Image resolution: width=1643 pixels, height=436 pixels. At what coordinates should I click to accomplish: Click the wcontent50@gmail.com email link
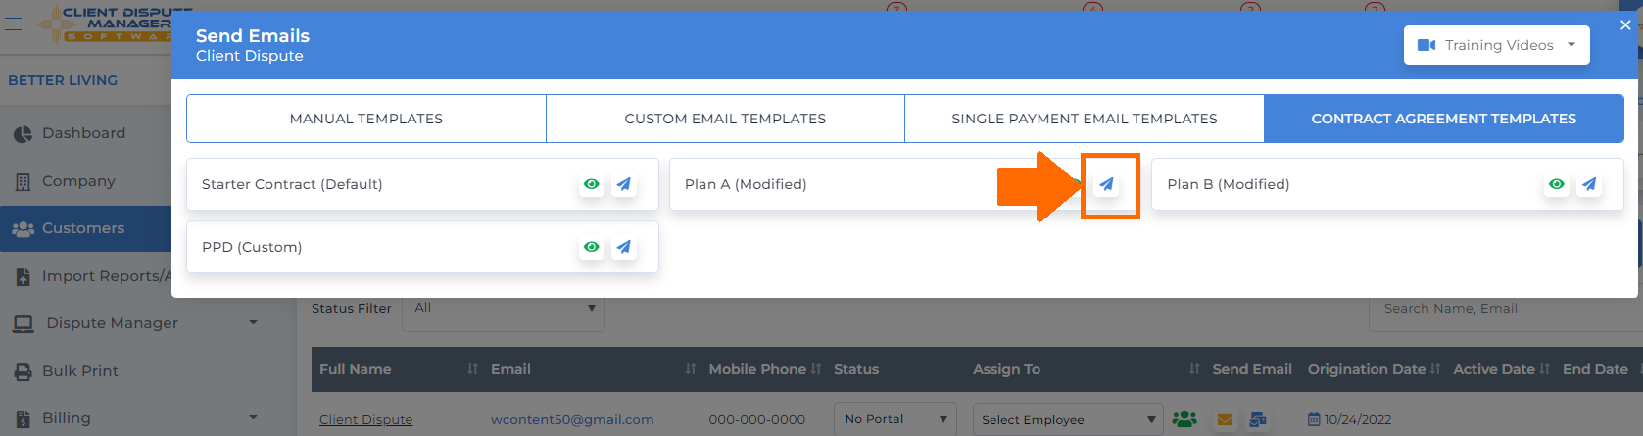[572, 419]
